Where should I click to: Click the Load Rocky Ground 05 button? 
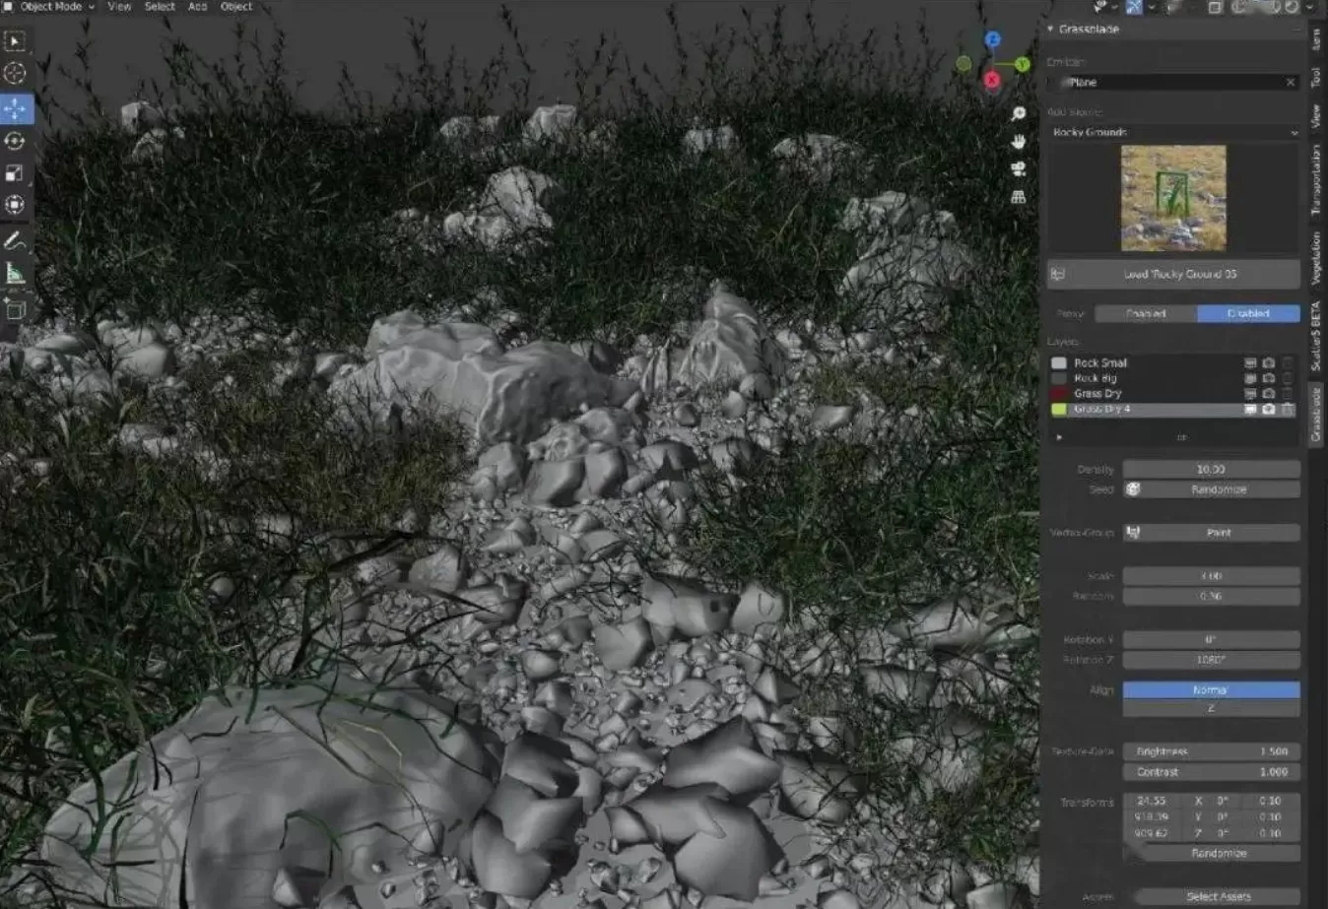click(1173, 274)
